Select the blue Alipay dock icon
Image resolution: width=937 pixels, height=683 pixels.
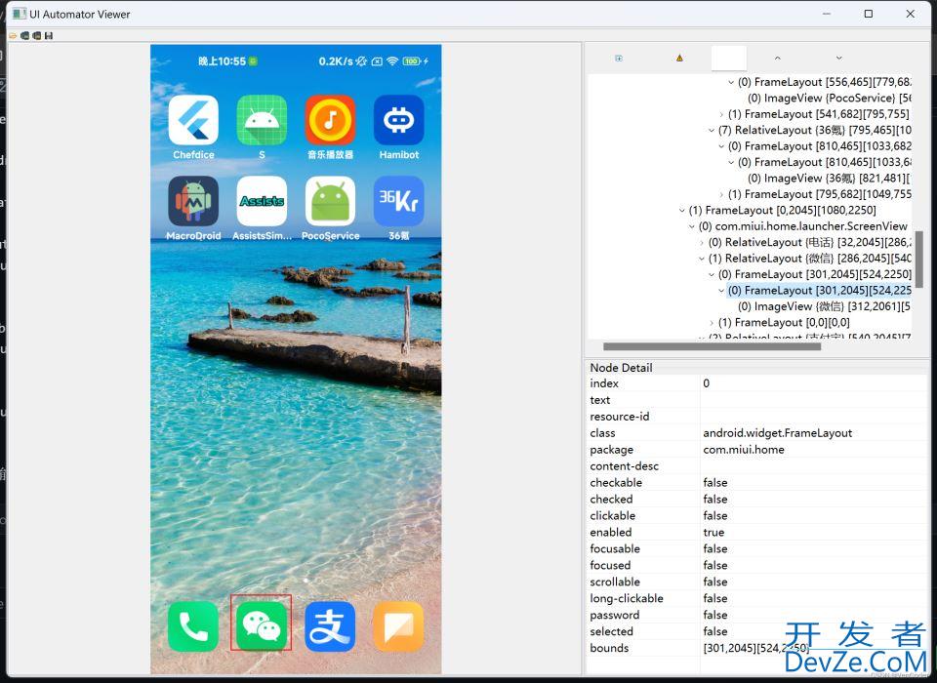(x=331, y=626)
